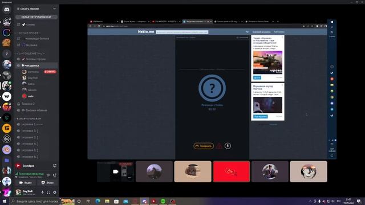
Task: Select the second participant tile in call
Action: click(154, 171)
